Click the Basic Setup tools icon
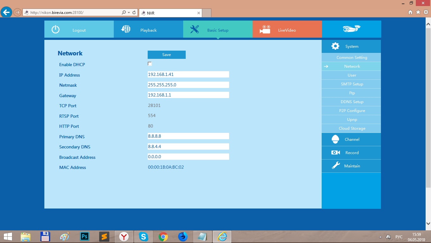The image size is (431, 243). click(194, 29)
